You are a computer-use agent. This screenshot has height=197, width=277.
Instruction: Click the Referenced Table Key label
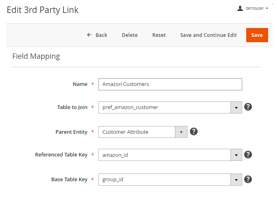tap(61, 155)
